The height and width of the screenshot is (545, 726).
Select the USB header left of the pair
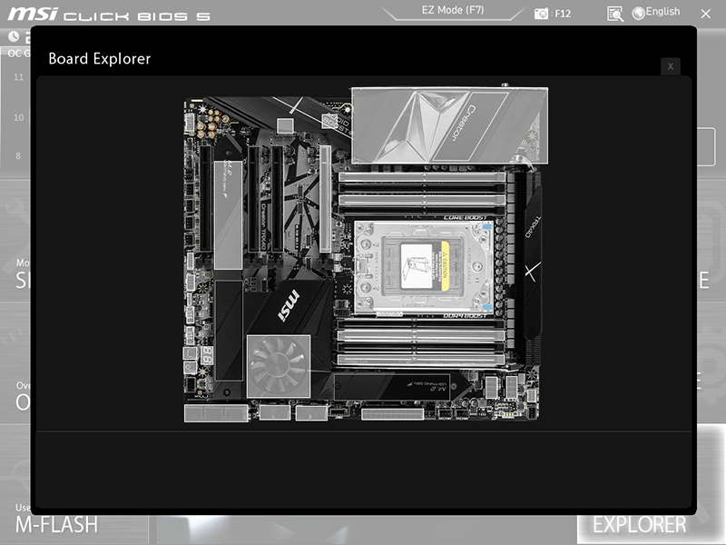[x=275, y=412]
